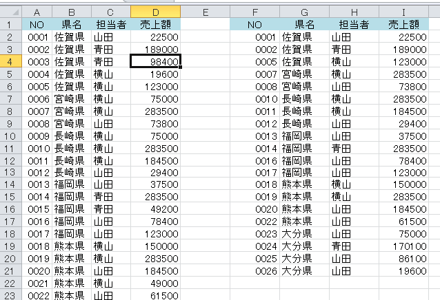Select column B header
This screenshot has width=440, height=300.
tap(72, 12)
